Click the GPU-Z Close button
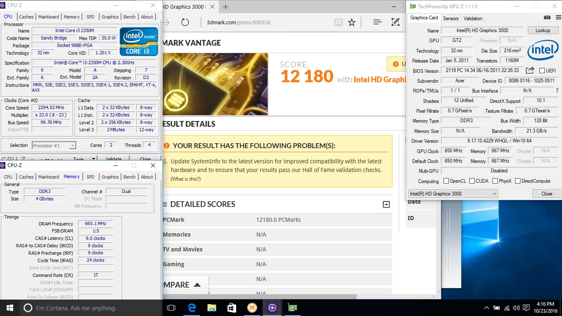The width and height of the screenshot is (562, 316). pyautogui.click(x=547, y=194)
